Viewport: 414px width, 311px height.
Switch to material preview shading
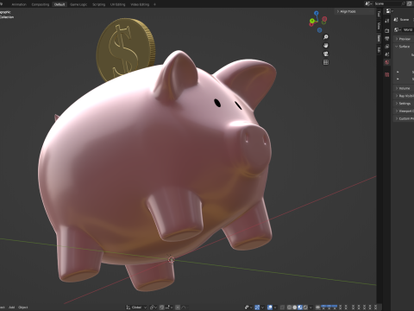click(x=300, y=308)
